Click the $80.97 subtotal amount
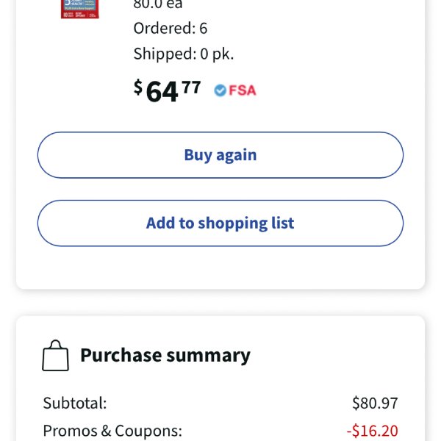 [375, 403]
